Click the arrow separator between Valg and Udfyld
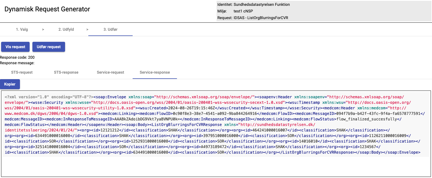 click(43, 29)
